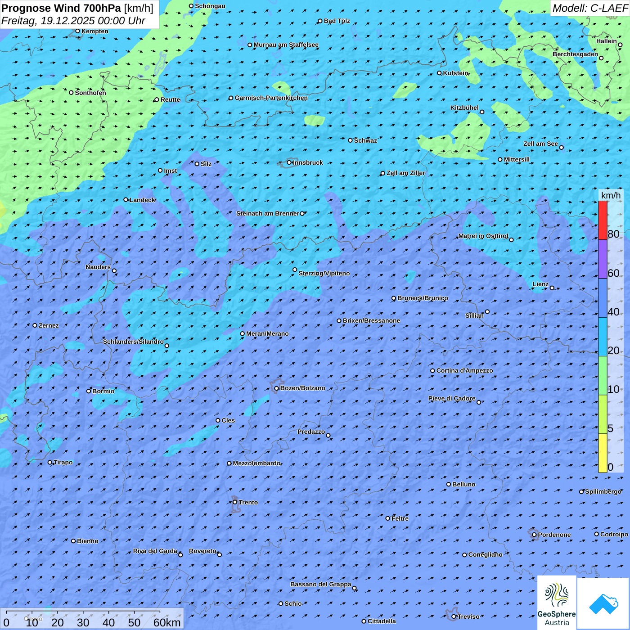Click the 'Cittadella' label
The image size is (630, 630).
point(382,621)
